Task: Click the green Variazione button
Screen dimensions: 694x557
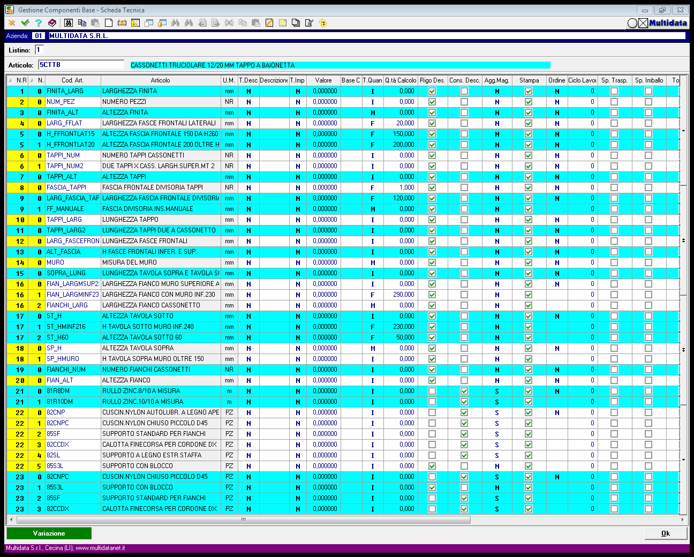Action: (x=49, y=533)
